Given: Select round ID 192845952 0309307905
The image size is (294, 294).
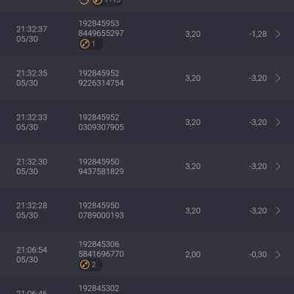Looking at the screenshot, I should click(x=101, y=122).
